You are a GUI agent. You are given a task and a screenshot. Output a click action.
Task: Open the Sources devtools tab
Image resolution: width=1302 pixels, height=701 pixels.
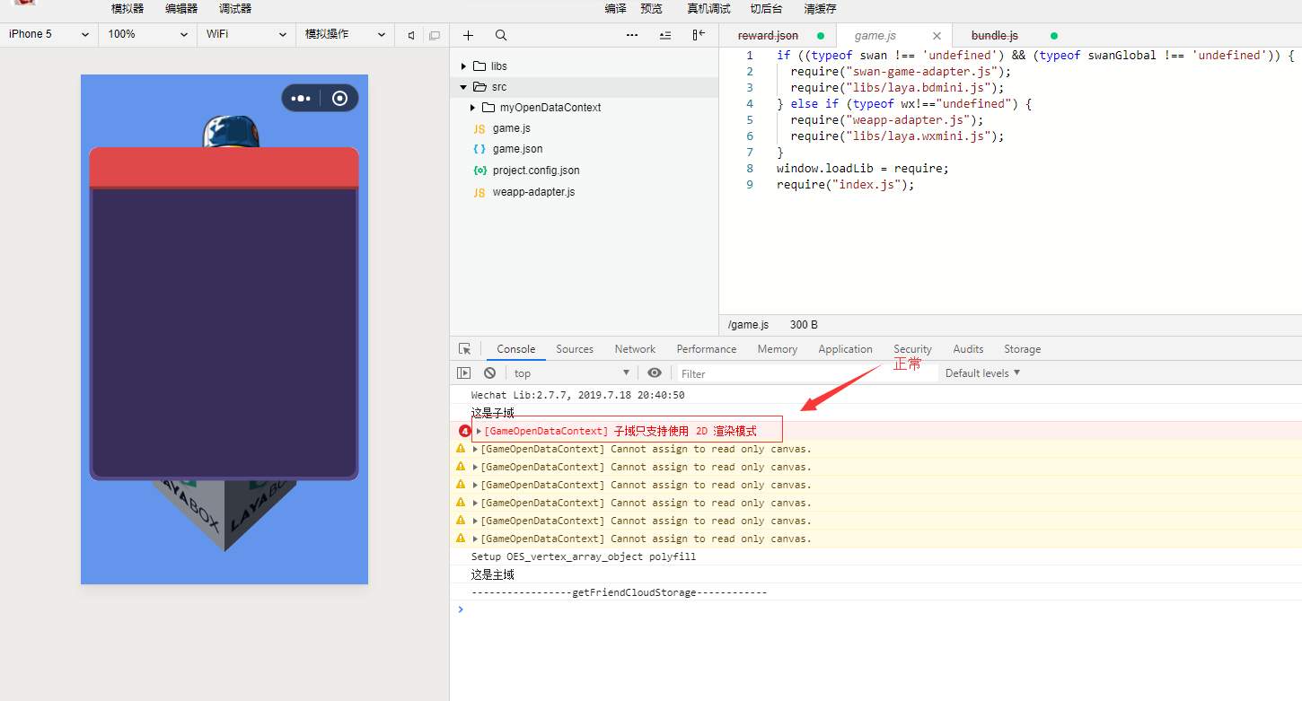(575, 349)
